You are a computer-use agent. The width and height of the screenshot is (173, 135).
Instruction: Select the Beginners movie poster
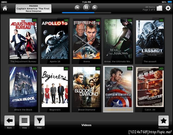[x=55, y=87]
